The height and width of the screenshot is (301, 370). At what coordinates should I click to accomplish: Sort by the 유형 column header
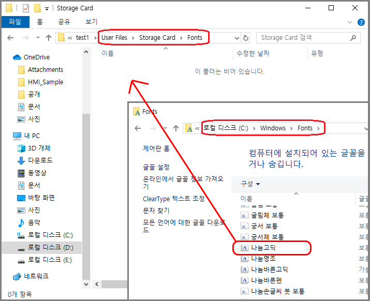(317, 53)
